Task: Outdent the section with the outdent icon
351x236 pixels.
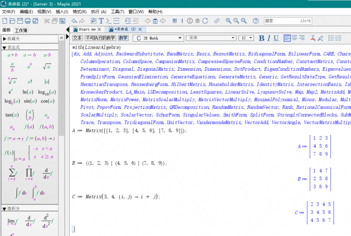Action: click(x=136, y=21)
